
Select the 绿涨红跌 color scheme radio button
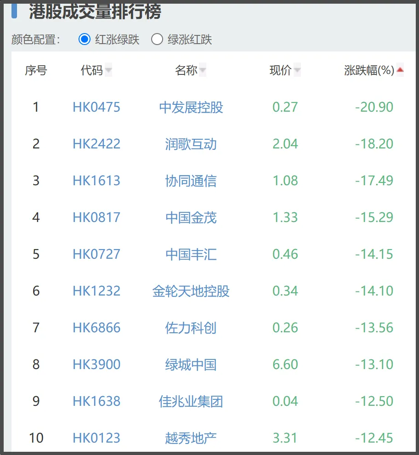[x=157, y=39]
